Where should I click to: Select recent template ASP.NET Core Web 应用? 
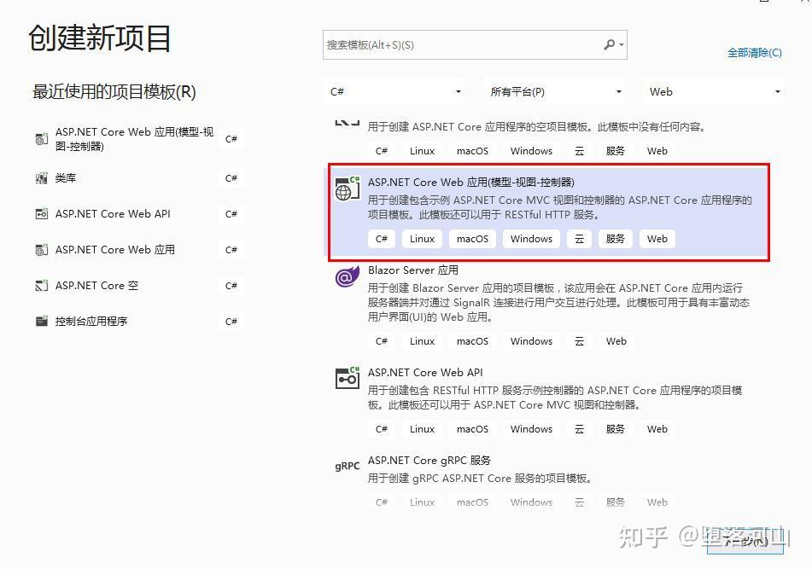coord(139,249)
